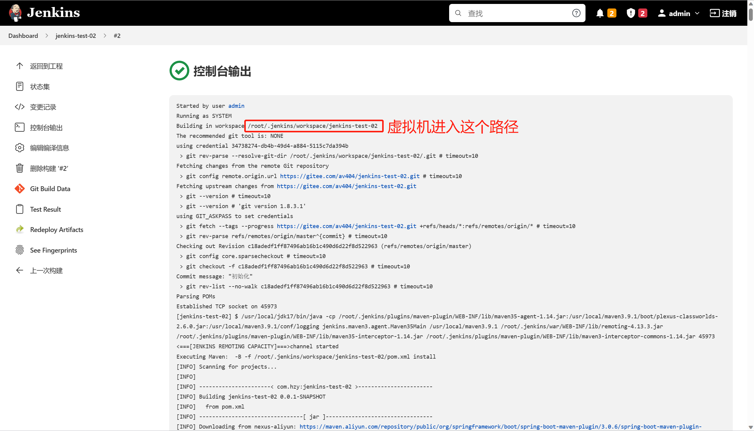This screenshot has height=431, width=754.
Task: Open notifications bell icon
Action: 600,13
